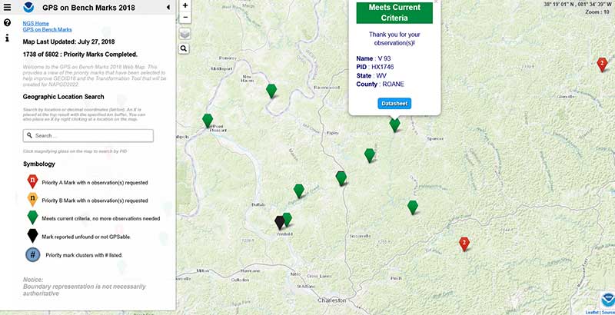Open the info icon in sidebar
This screenshot has height=315, width=615.
(x=8, y=38)
